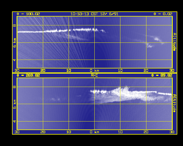Screen dimensions: 183x146
Task: Click the 0 km range label under upper panel
Action: 95,70
